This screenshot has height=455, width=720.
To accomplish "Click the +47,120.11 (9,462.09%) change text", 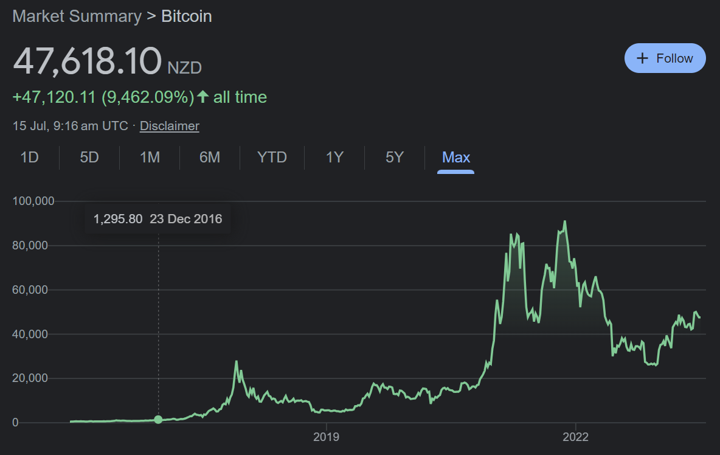I will tap(103, 97).
